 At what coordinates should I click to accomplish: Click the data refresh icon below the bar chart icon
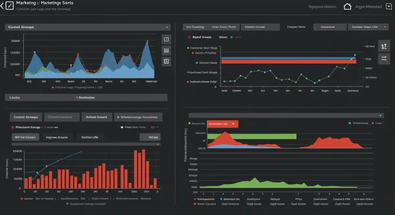[x=166, y=61]
